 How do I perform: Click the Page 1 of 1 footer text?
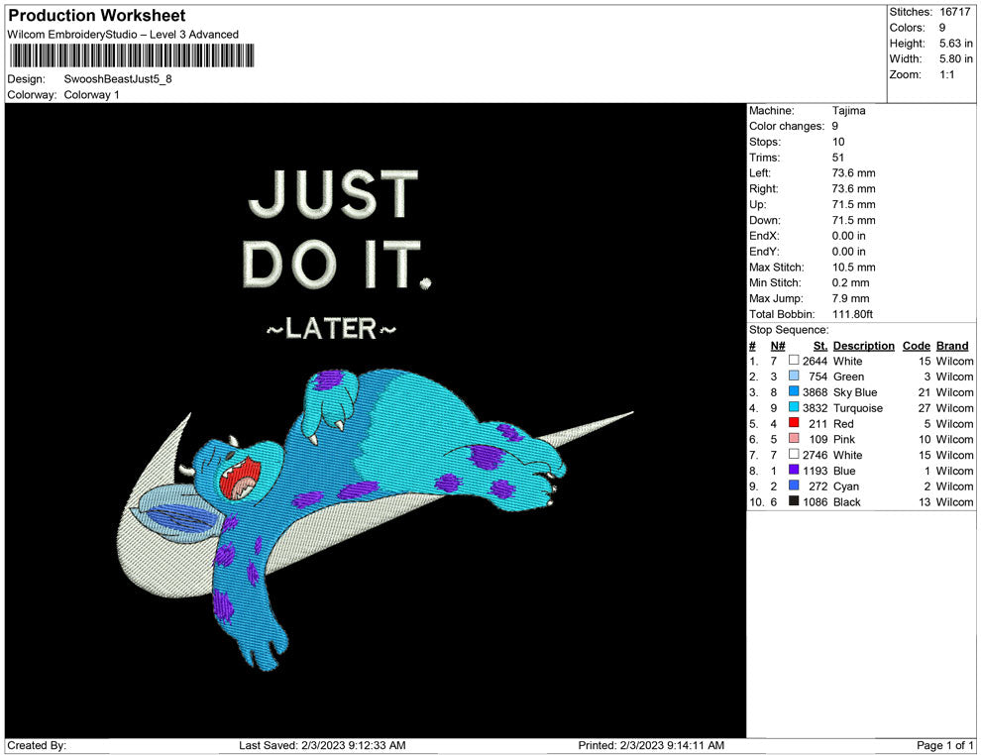coord(945,745)
